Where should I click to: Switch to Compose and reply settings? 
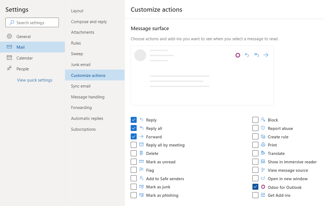89,21
